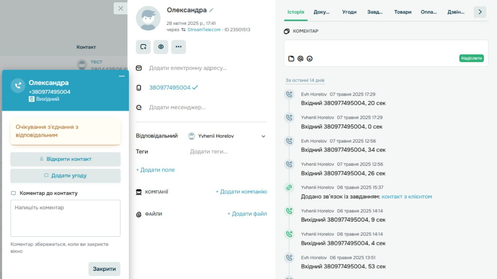
Task: Click the add deal icon button under avatar
Action: pyautogui.click(x=143, y=47)
